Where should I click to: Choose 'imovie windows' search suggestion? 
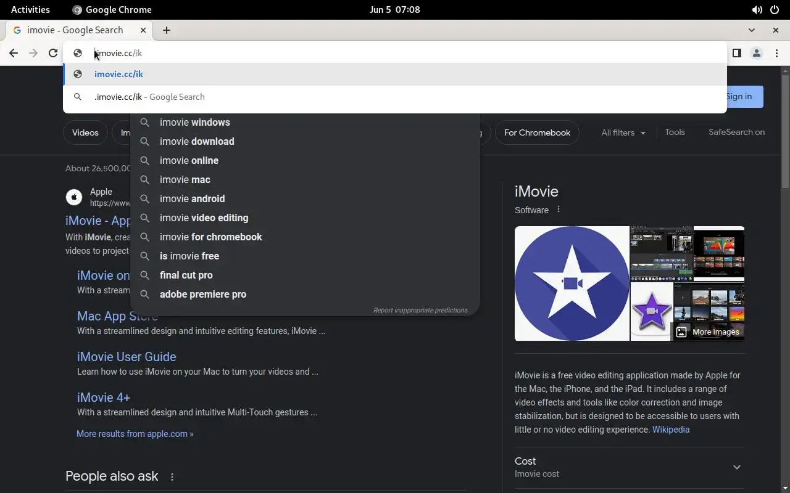point(305,122)
